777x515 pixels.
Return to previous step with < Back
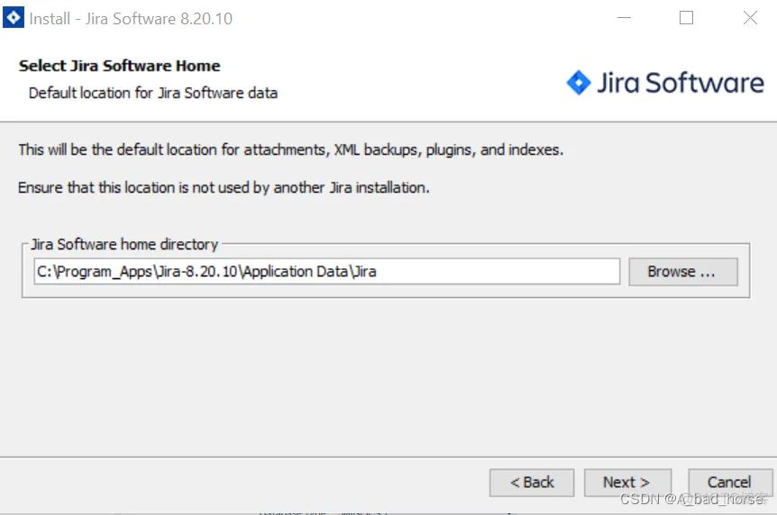tap(532, 483)
